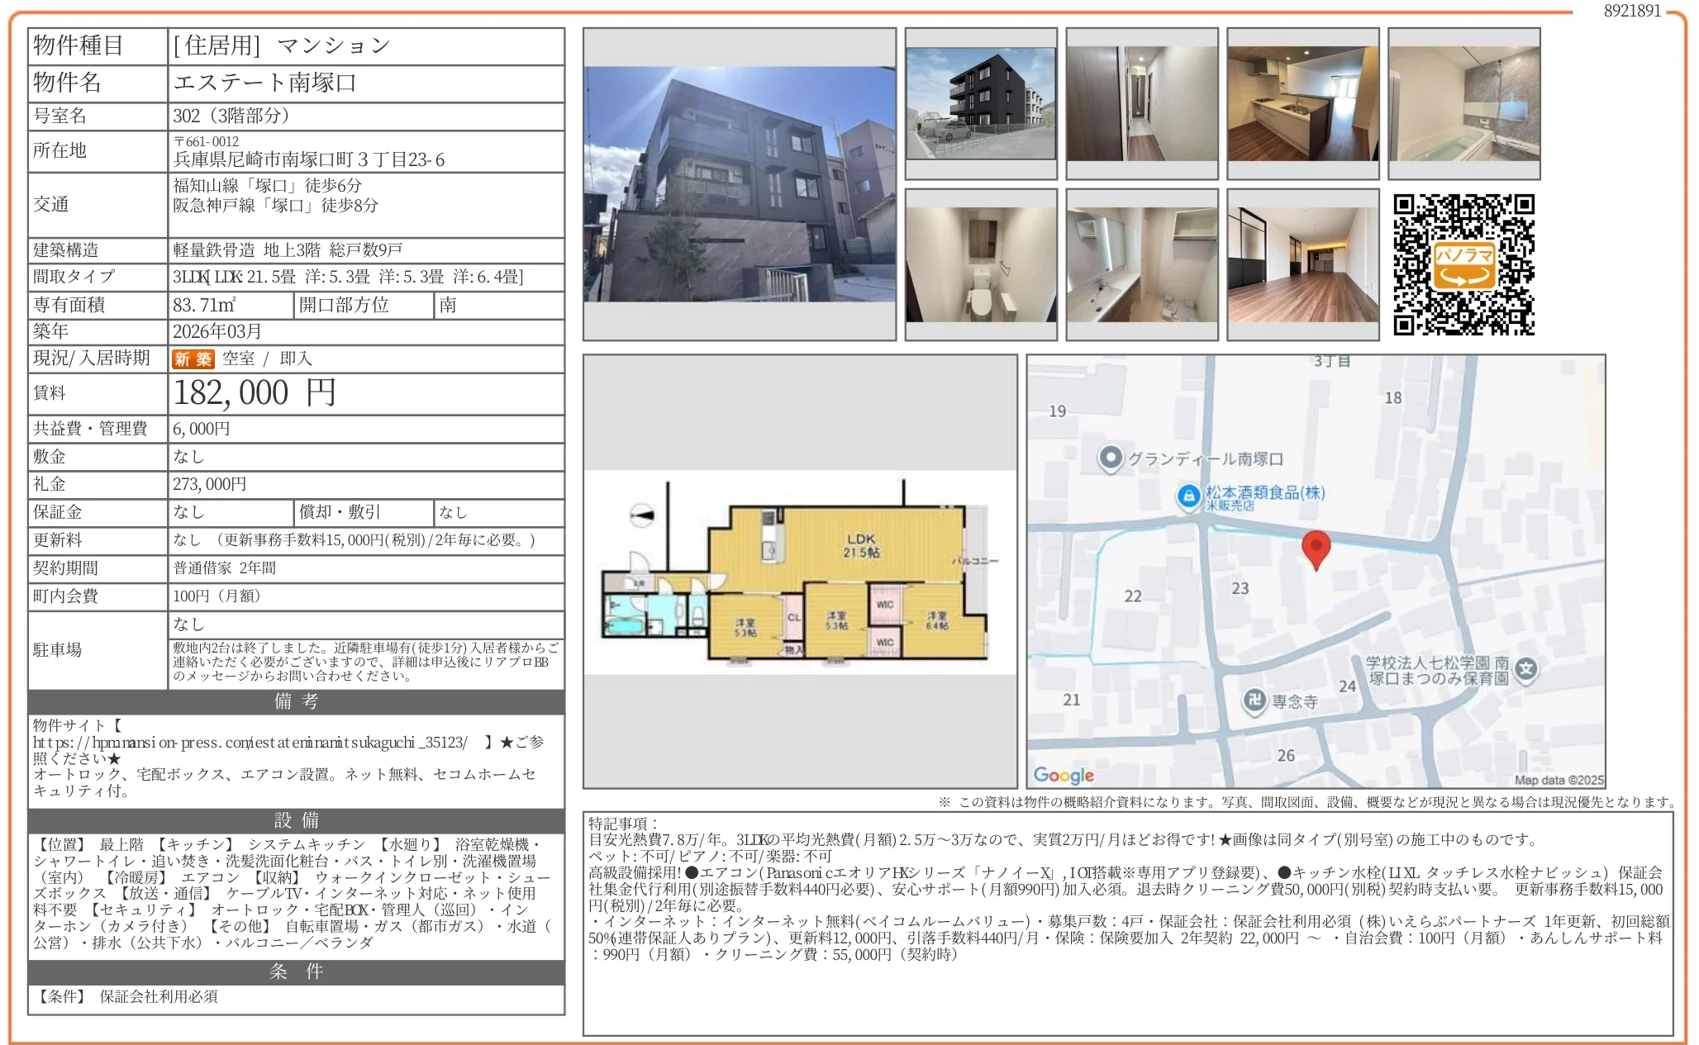Image resolution: width=1699 pixels, height=1045 pixels.
Task: Click the orange パノラマ QR code
Action: 1463,264
